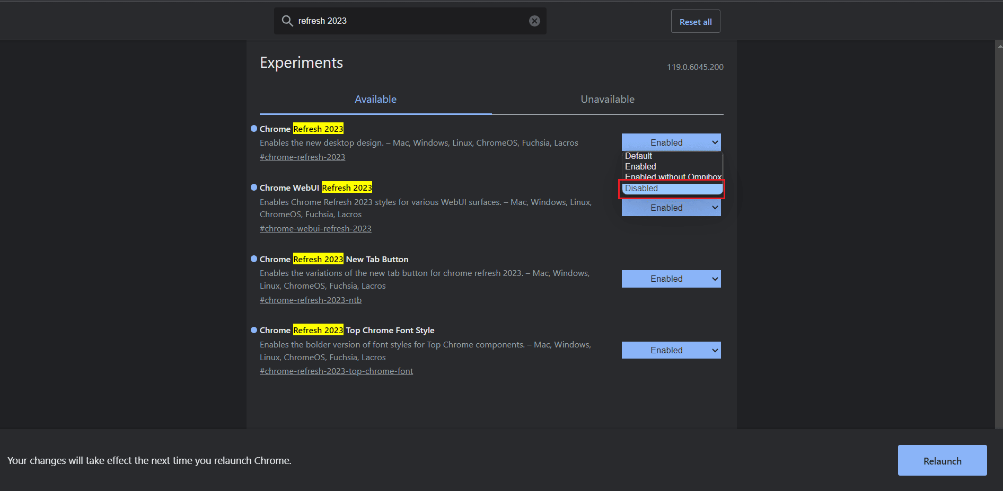Open the Top Chrome Font Style dropdown
Screen dimensions: 1003x491
point(671,350)
